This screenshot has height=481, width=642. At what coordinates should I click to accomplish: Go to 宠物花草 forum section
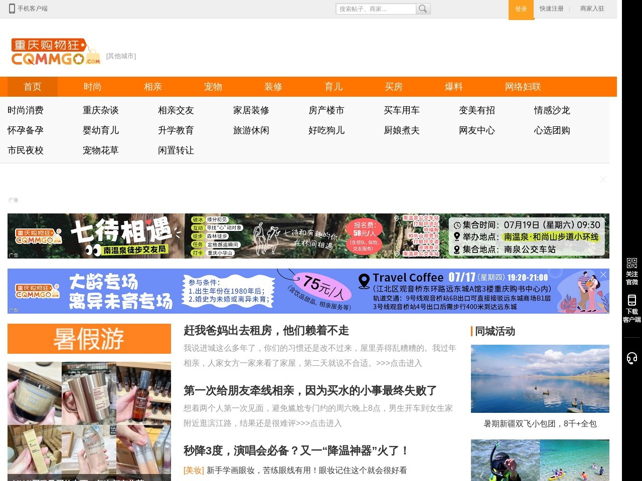[101, 150]
